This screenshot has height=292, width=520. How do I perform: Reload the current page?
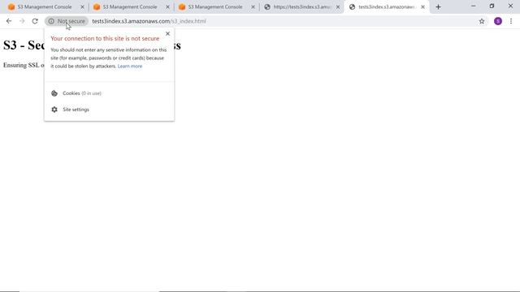tap(35, 21)
